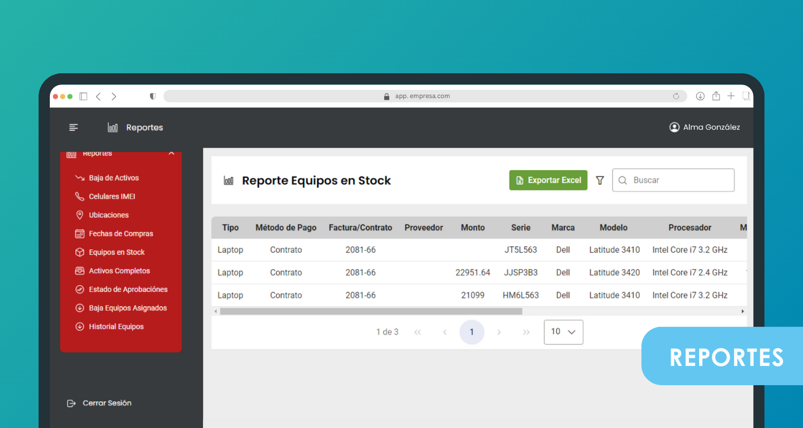Open a new browser tab
803x428 pixels.
(x=731, y=96)
